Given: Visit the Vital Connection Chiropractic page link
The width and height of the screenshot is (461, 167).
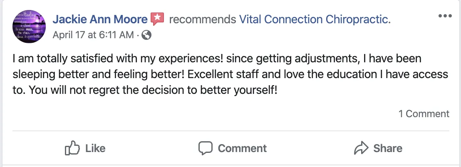Looking at the screenshot, I should pos(315,19).
